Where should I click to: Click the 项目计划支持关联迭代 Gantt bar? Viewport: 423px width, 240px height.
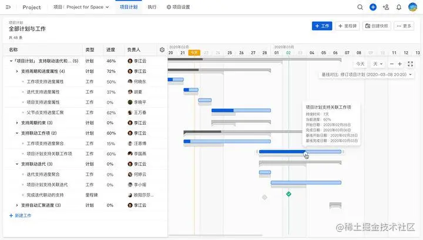(306, 183)
